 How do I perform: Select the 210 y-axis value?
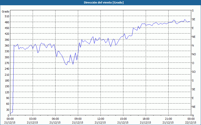(x=7, y=74)
